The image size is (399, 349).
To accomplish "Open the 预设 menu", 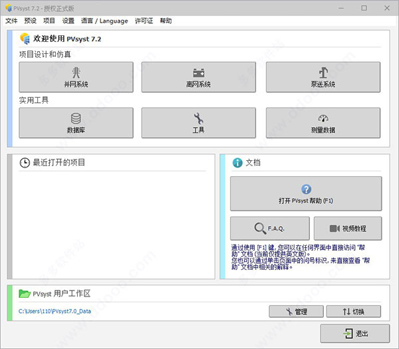I will [x=31, y=21].
